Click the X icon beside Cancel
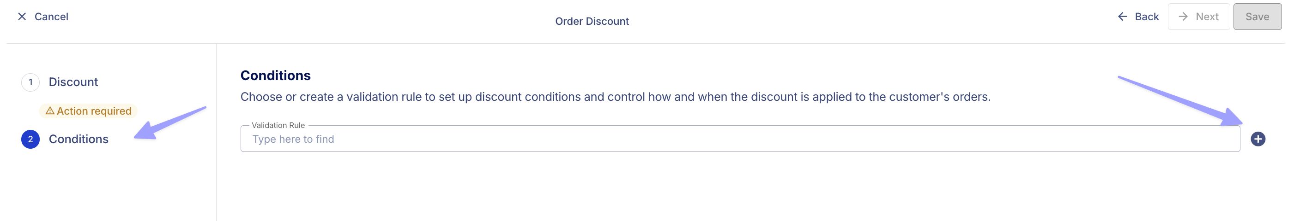Viewport: 1294px width, 221px height. (22, 17)
